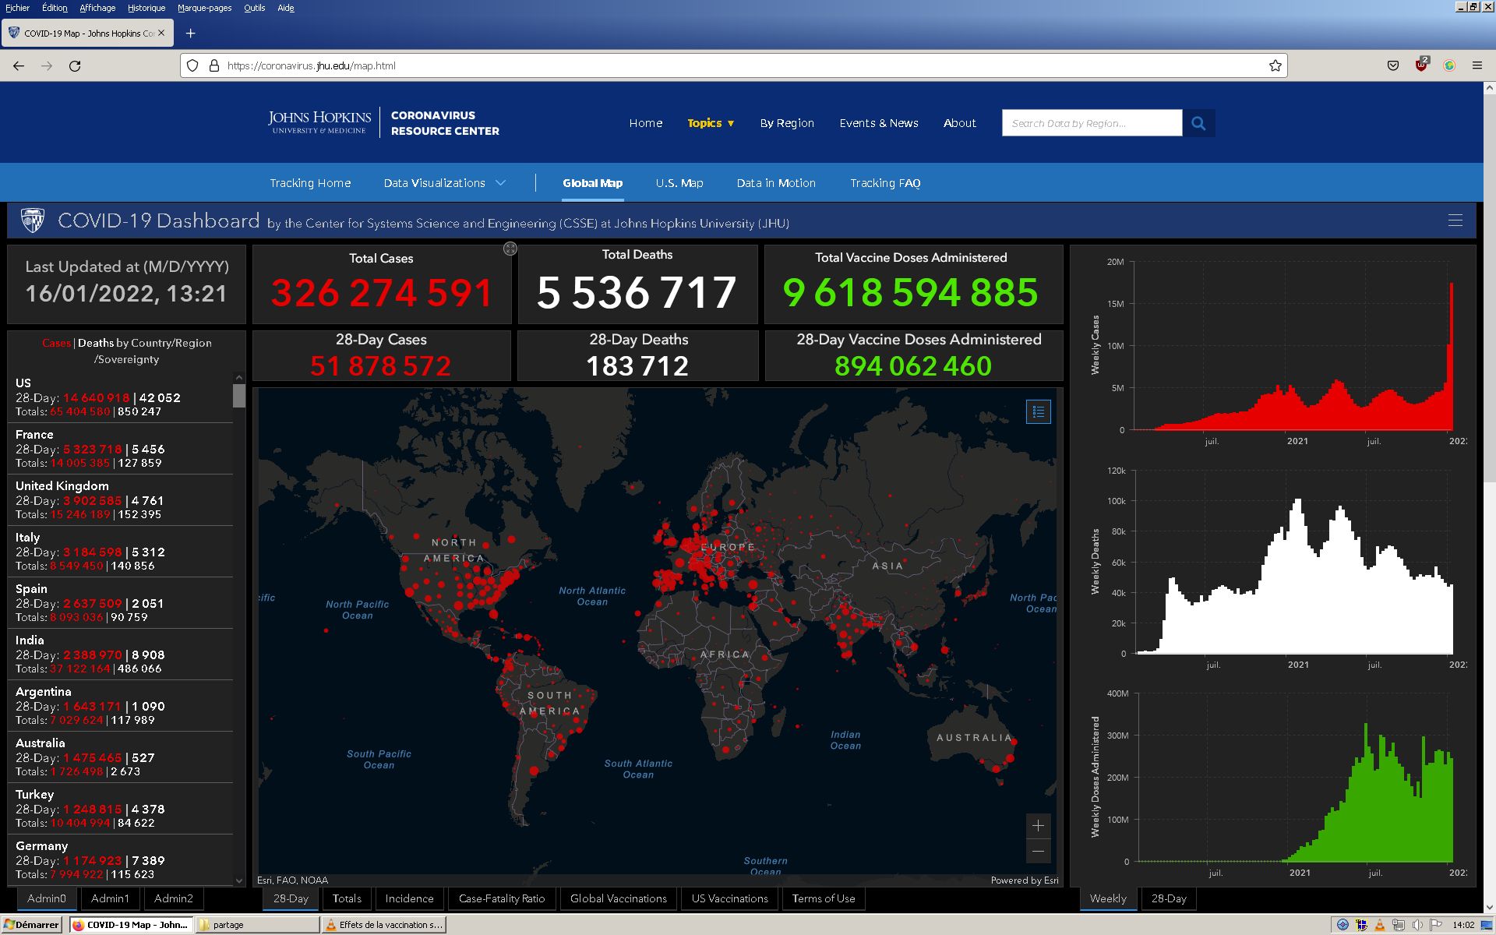Click the white flag tray icon

(1436, 925)
